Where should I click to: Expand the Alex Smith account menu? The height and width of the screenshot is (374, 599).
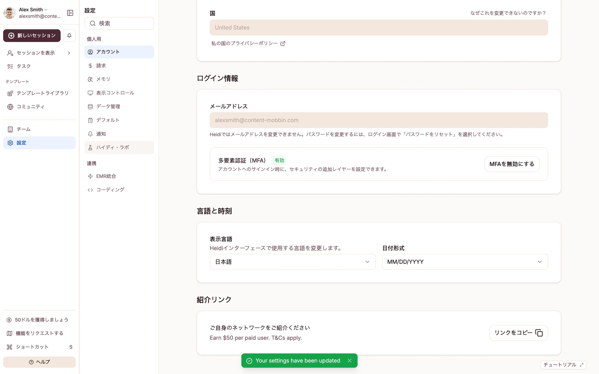point(33,10)
